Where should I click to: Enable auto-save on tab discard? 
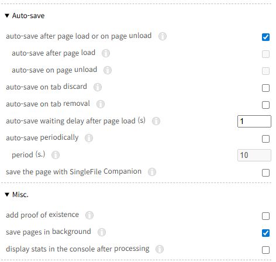point(265,88)
